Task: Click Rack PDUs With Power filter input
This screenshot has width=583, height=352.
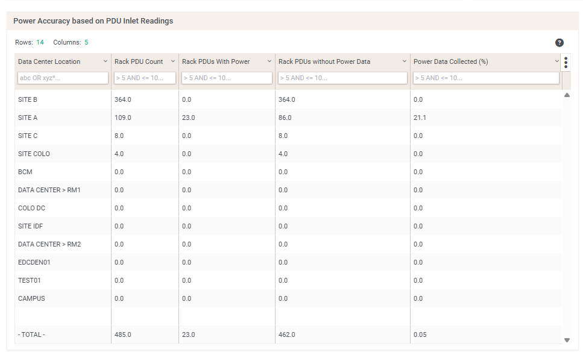Action: click(227, 78)
